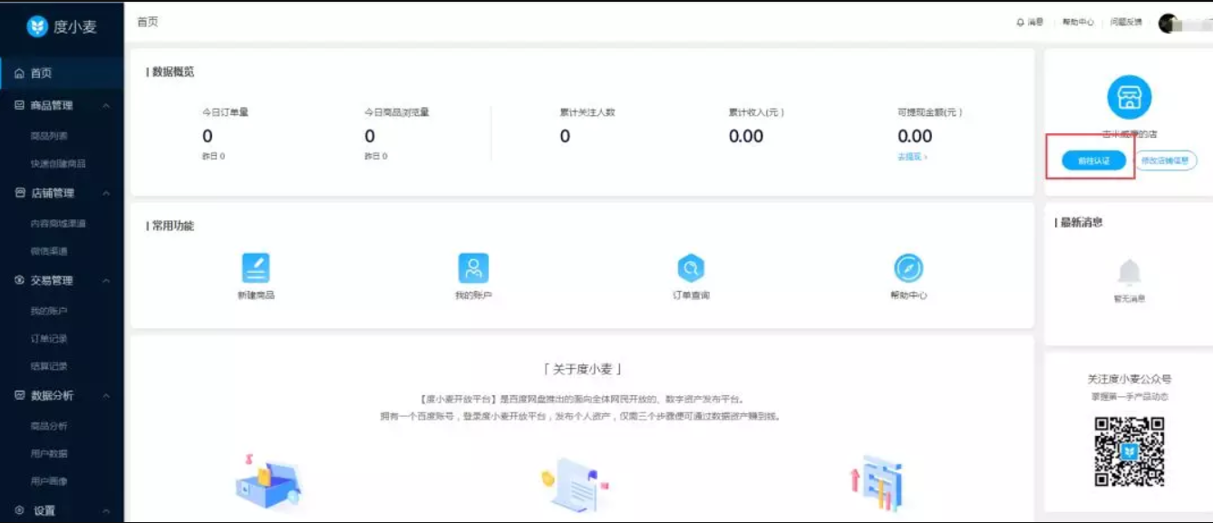Click the 我的账户 shortcut icon
The width and height of the screenshot is (1213, 523).
(473, 268)
